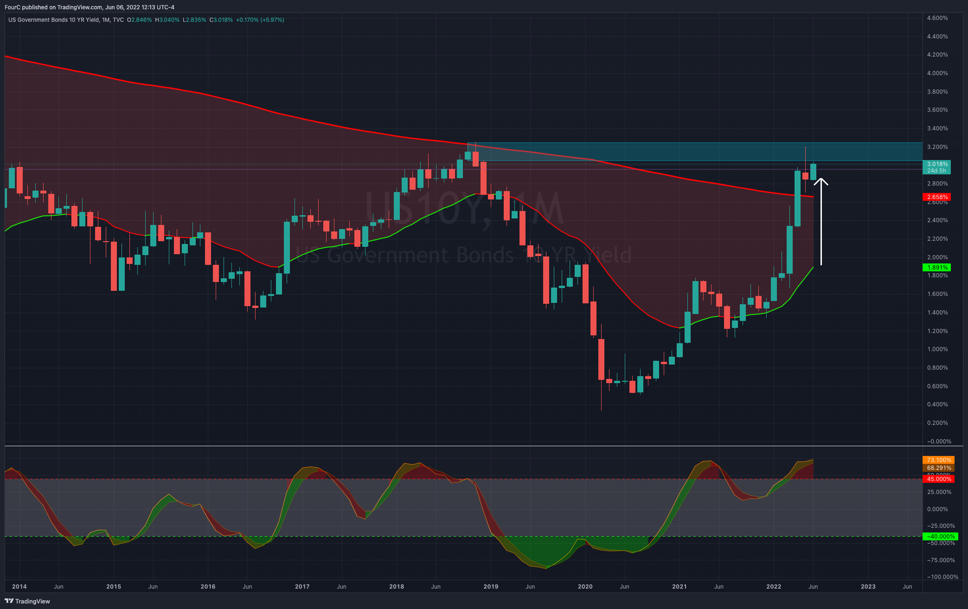The width and height of the screenshot is (968, 609).
Task: Click the 4.400% price axis label
Action: 937,37
